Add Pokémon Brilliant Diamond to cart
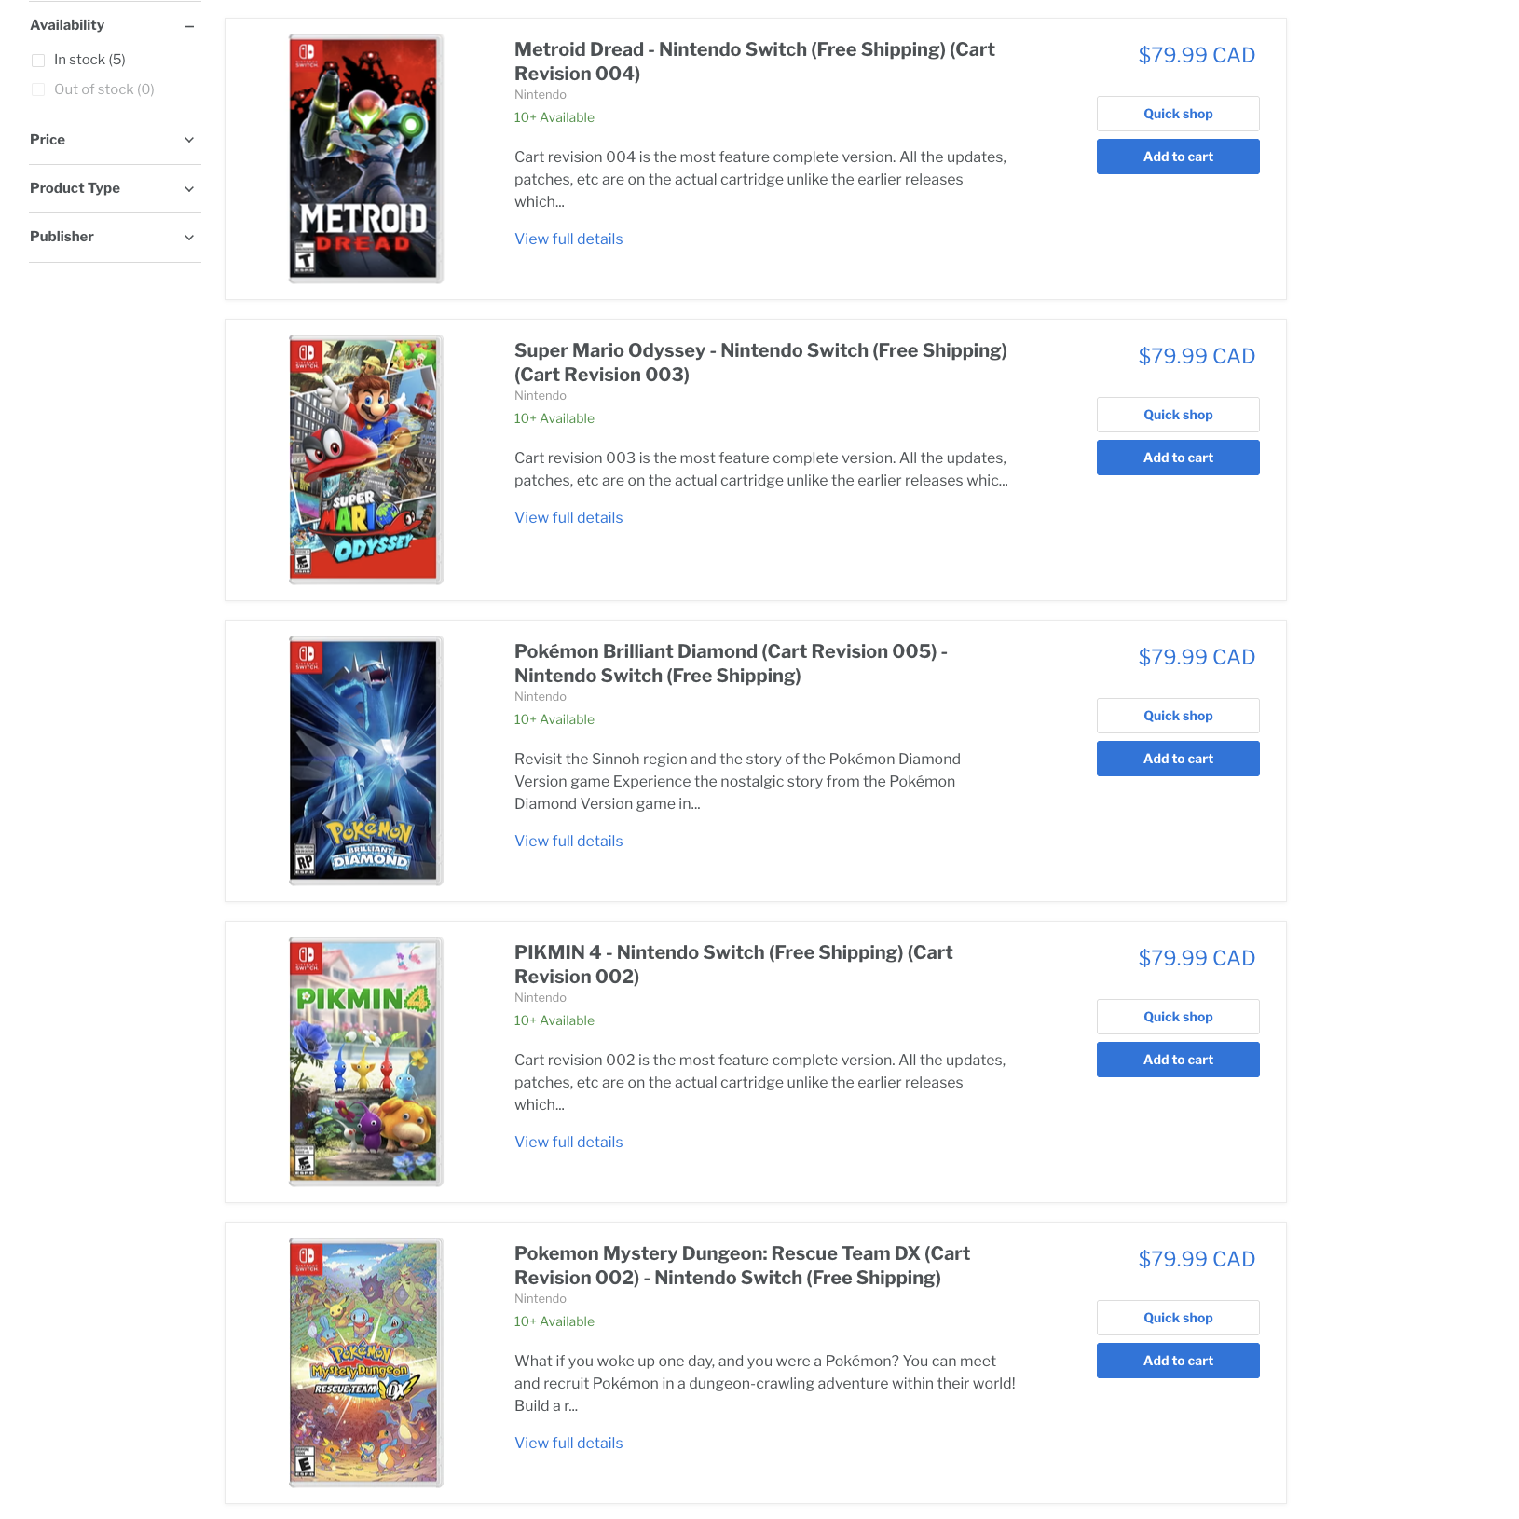The width and height of the screenshot is (1519, 1519). 1178,759
